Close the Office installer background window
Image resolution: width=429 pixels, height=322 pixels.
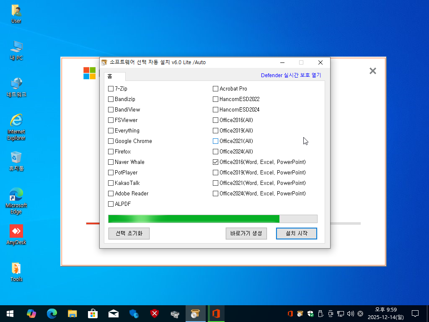click(x=372, y=71)
